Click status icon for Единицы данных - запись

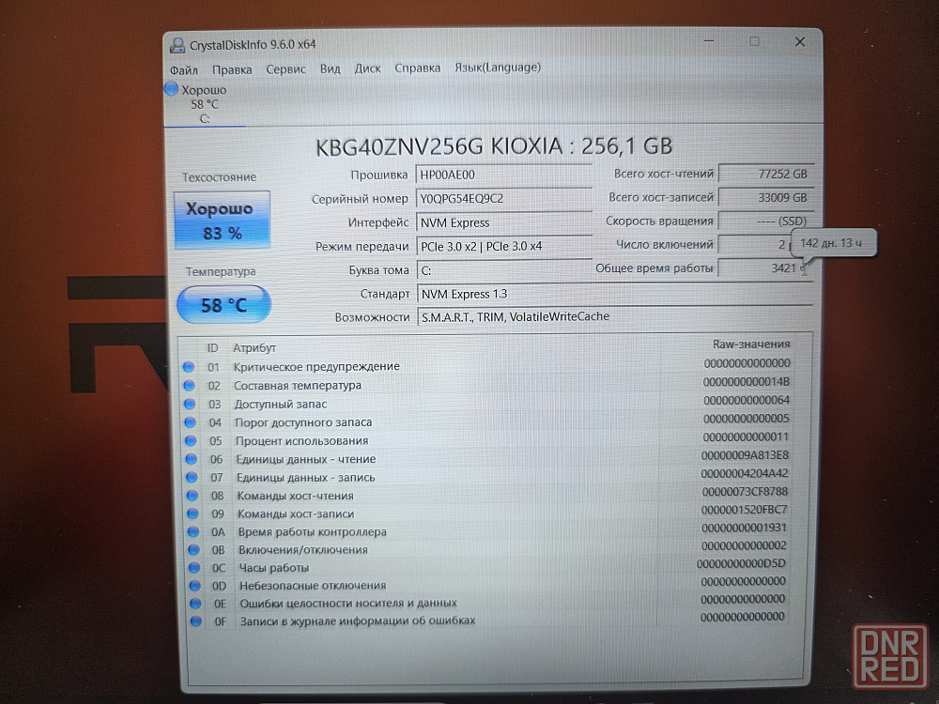[192, 477]
